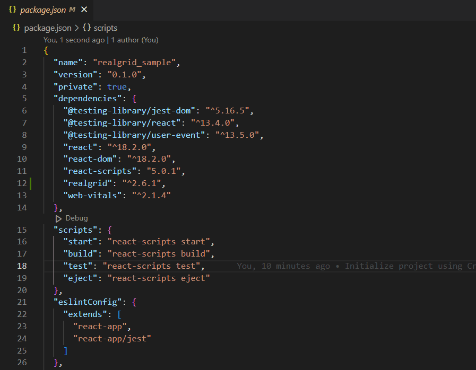
Task: Open the "1 author (You)" CodeLens
Action: click(x=135, y=40)
